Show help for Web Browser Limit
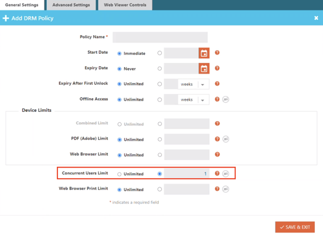 pos(217,155)
